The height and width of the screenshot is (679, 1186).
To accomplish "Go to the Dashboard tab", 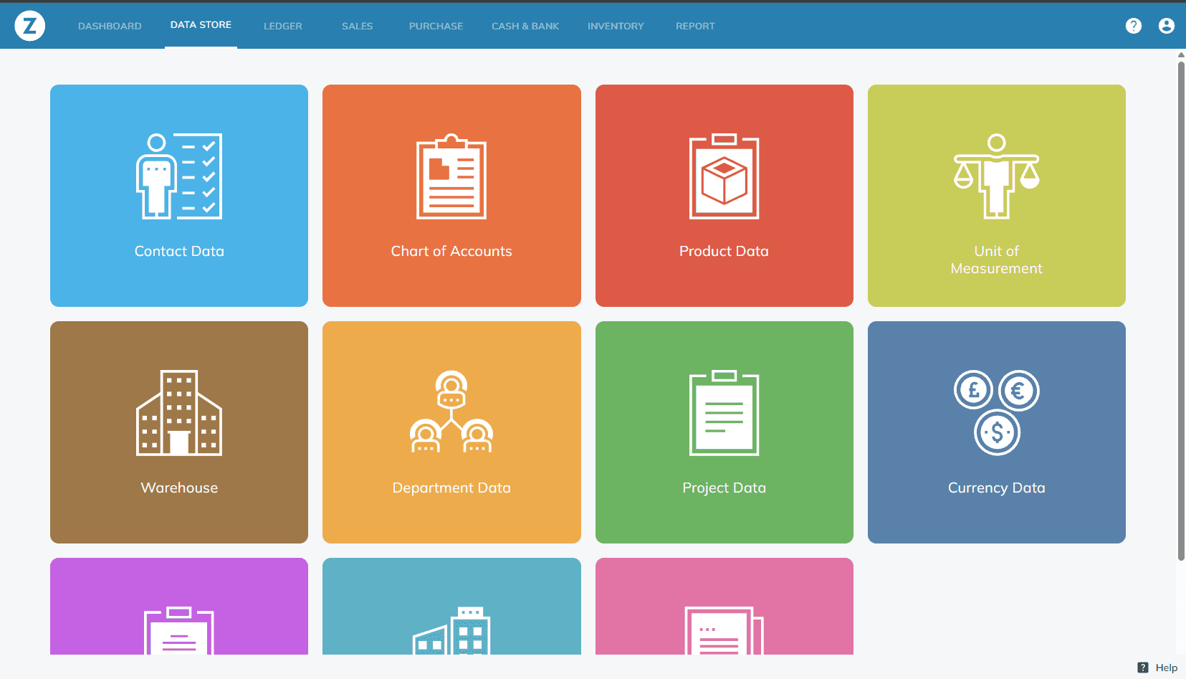I will 110,26.
